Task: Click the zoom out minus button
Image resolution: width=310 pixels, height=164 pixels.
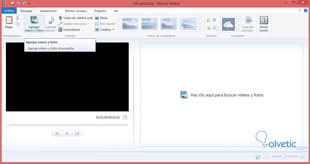Action: pyautogui.click(x=268, y=157)
